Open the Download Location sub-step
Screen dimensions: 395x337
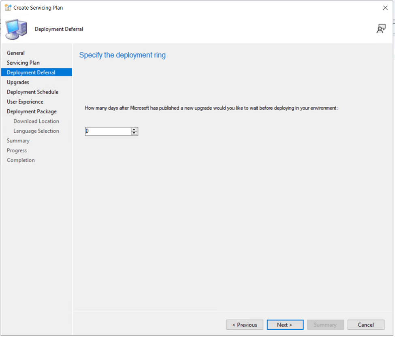(36, 121)
